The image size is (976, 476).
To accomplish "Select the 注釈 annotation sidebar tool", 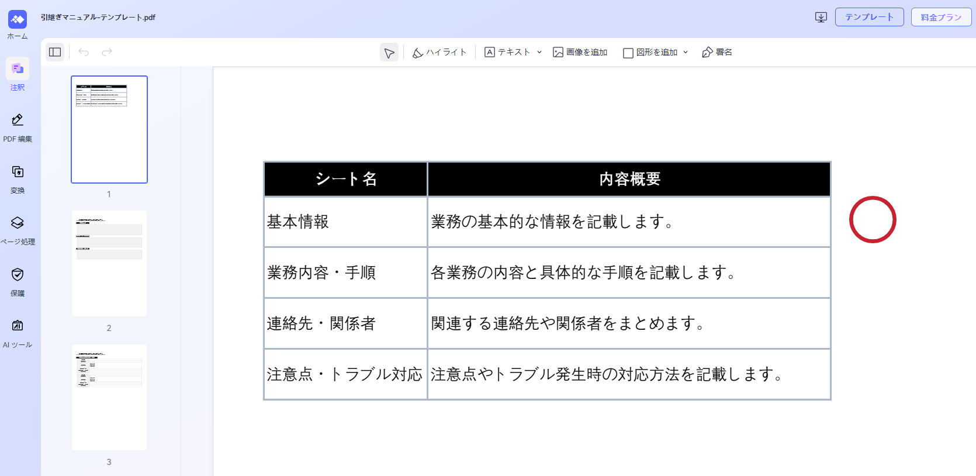I will coord(18,74).
